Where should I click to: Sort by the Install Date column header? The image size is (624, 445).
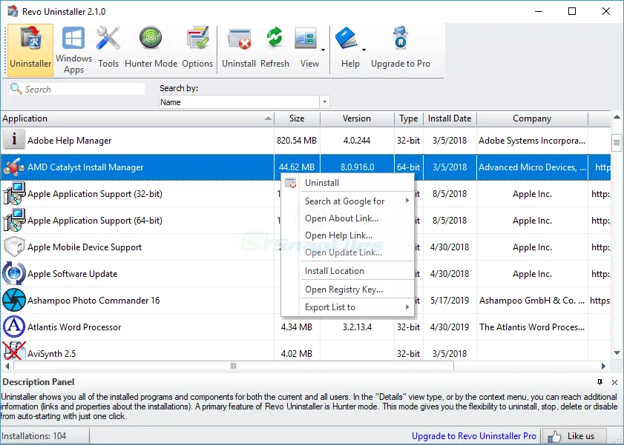(450, 118)
